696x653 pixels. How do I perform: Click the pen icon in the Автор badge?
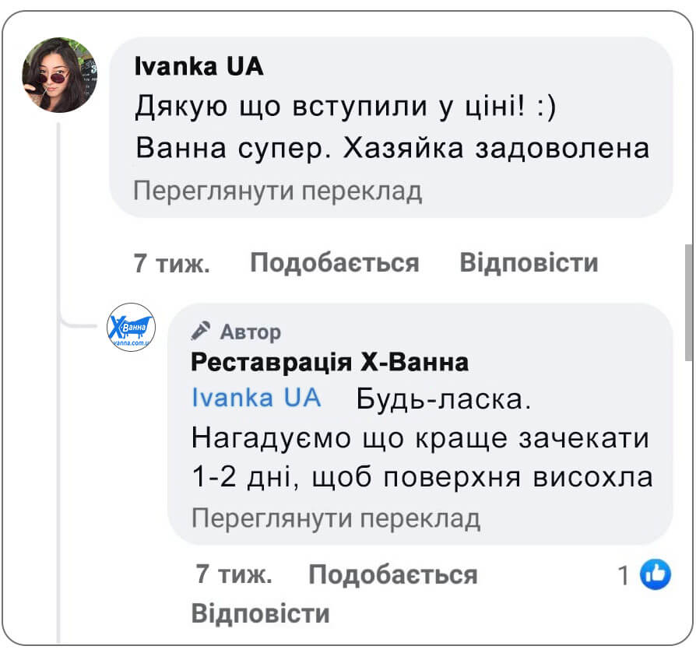coord(201,330)
